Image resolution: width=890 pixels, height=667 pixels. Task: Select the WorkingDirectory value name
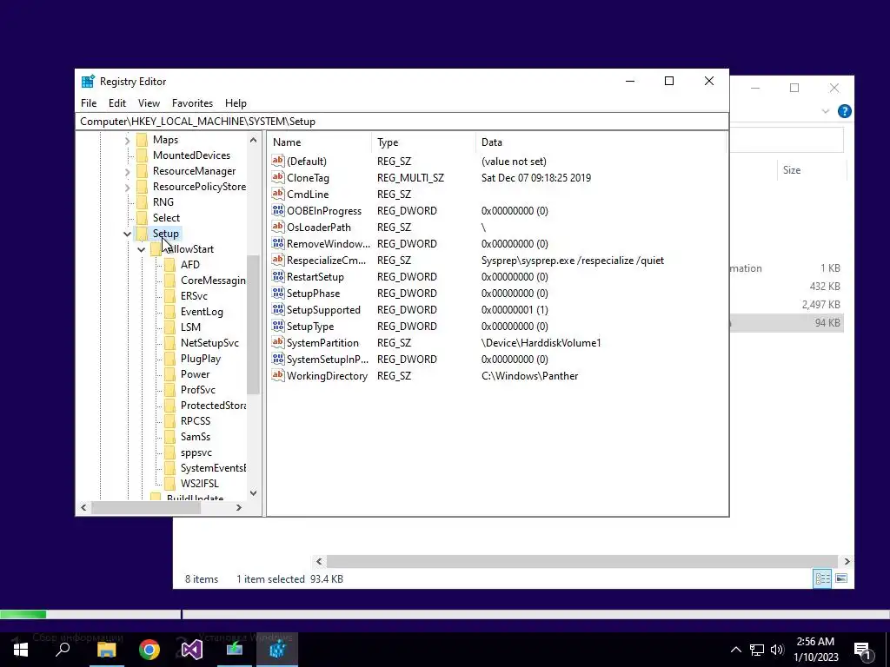327,376
